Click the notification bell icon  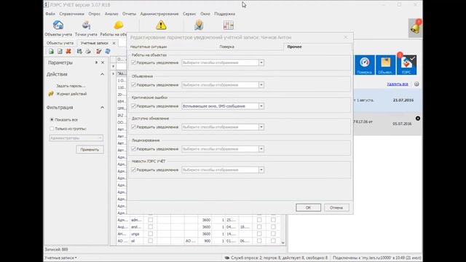pyautogui.click(x=415, y=28)
